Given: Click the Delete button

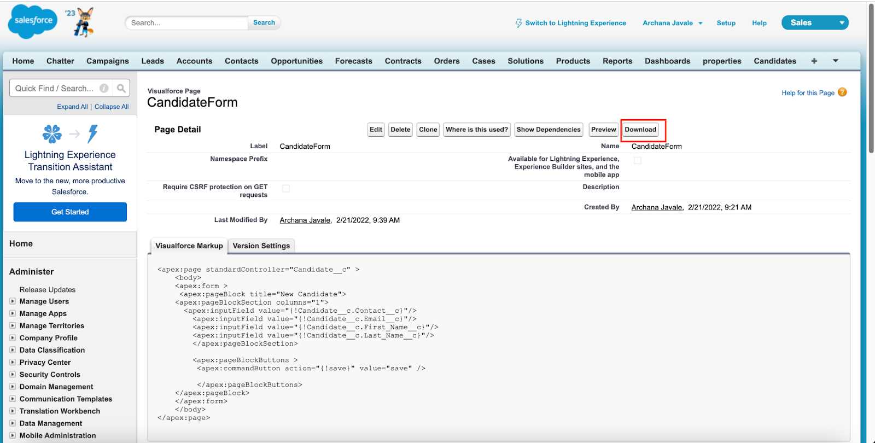Looking at the screenshot, I should [x=400, y=130].
